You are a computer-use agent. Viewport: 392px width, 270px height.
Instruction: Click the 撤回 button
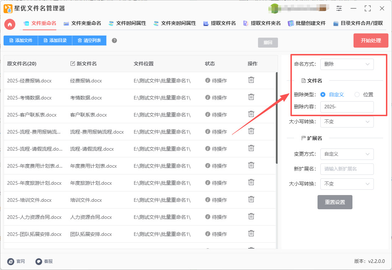[x=268, y=43]
